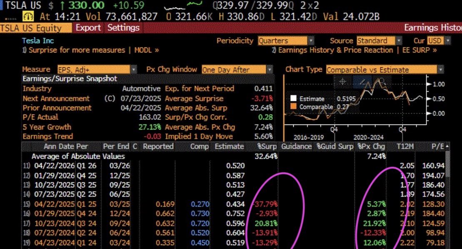Click the table scroll-up arrow beside P/E
Viewport: 462px width, 249px height.
(447, 146)
